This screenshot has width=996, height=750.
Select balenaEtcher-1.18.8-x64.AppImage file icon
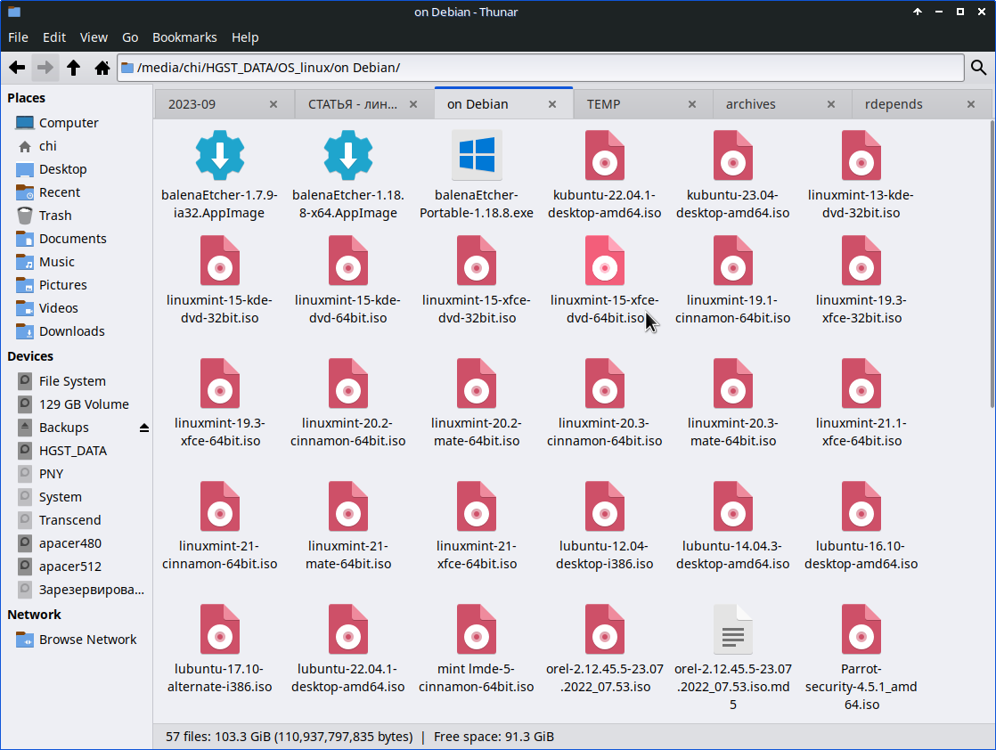tap(348, 154)
